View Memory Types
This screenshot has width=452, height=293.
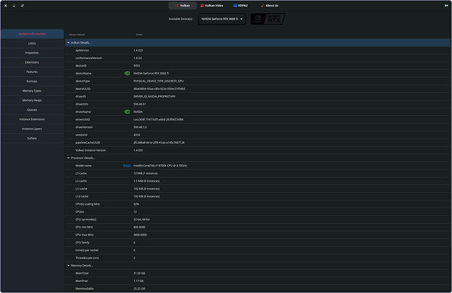point(32,91)
